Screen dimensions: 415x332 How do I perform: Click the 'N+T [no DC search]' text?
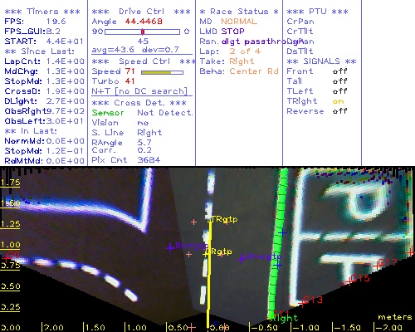click(x=139, y=91)
